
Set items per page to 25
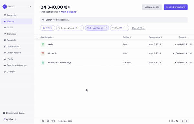(x=43, y=121)
